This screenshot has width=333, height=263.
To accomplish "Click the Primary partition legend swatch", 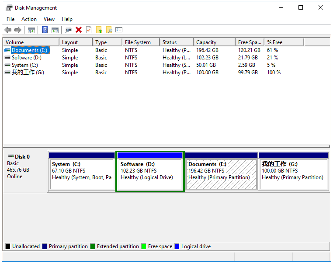I will click(x=45, y=246).
